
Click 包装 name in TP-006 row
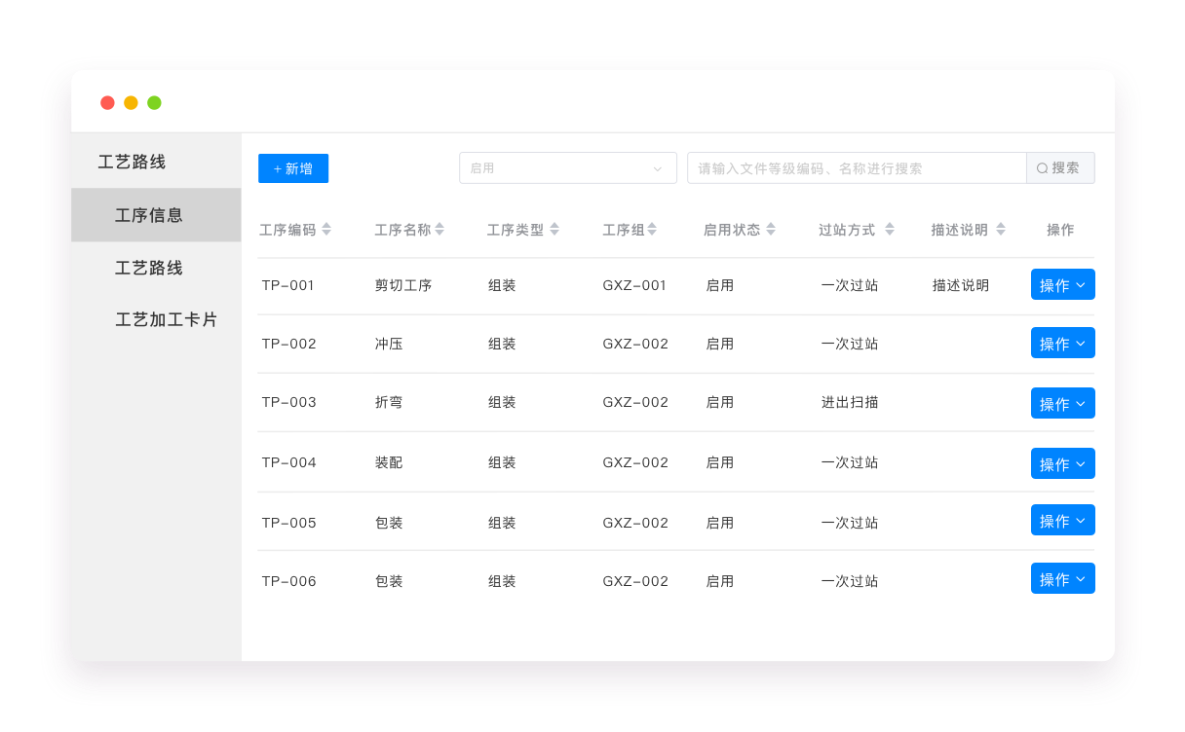tap(389, 581)
